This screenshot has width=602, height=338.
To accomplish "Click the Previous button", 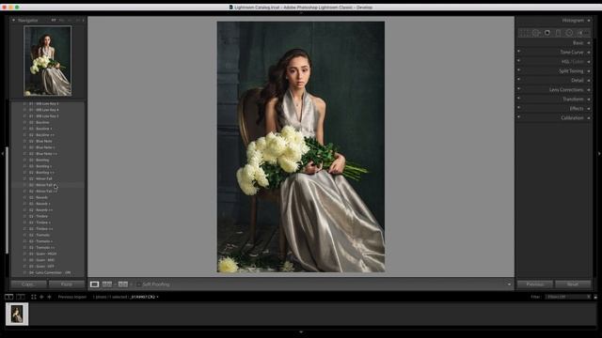I will click(x=535, y=284).
